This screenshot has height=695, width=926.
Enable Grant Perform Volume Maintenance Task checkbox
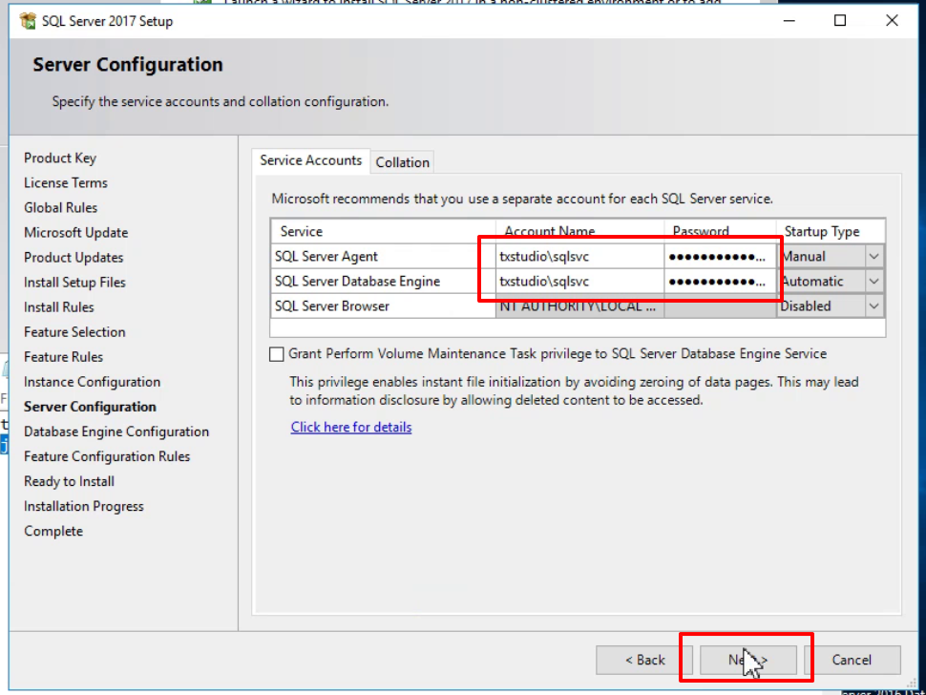(277, 354)
